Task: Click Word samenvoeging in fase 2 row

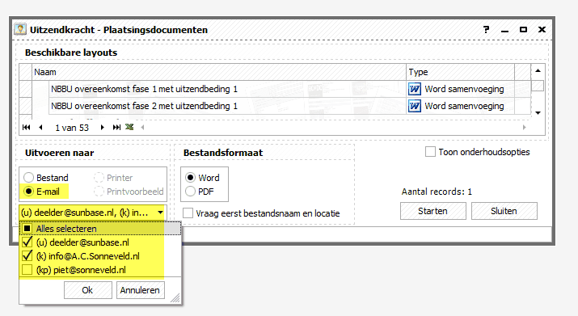Action: coord(464,106)
